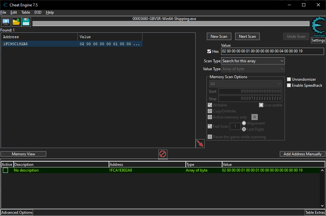
Task: Clear the address list with prohibition icon
Action: click(x=163, y=154)
